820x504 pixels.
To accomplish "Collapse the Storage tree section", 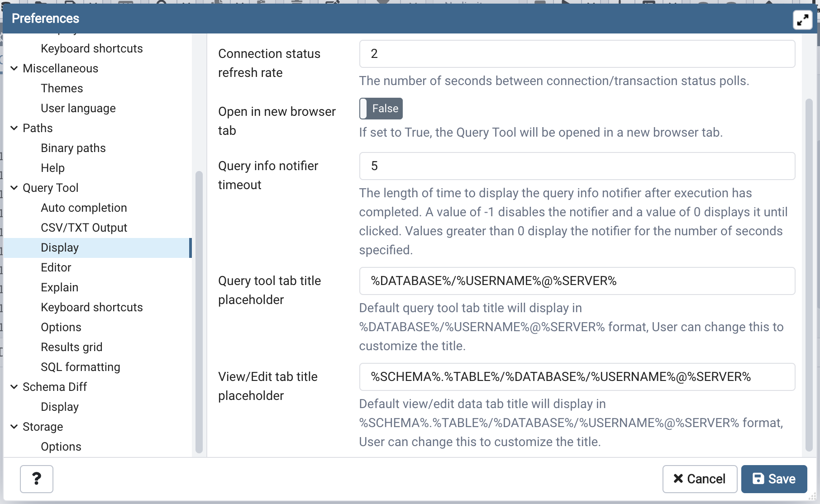I will [x=14, y=427].
